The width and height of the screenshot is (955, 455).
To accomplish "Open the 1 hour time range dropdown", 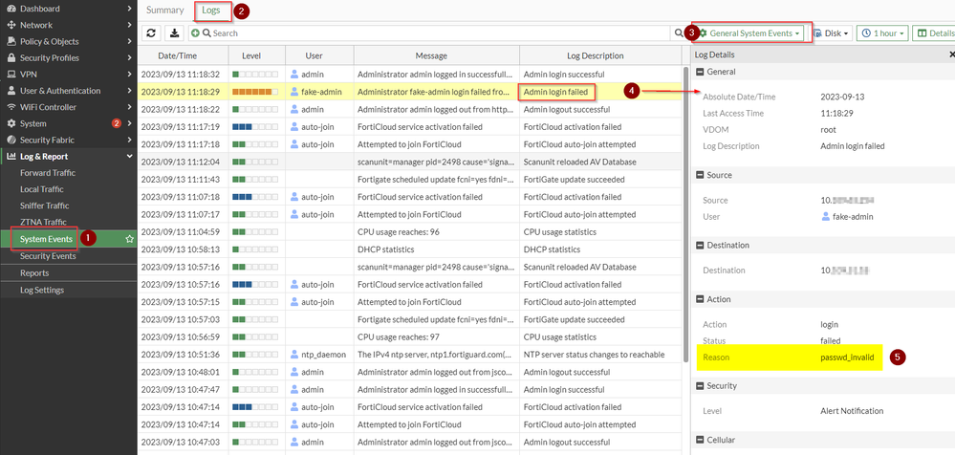I will click(882, 33).
